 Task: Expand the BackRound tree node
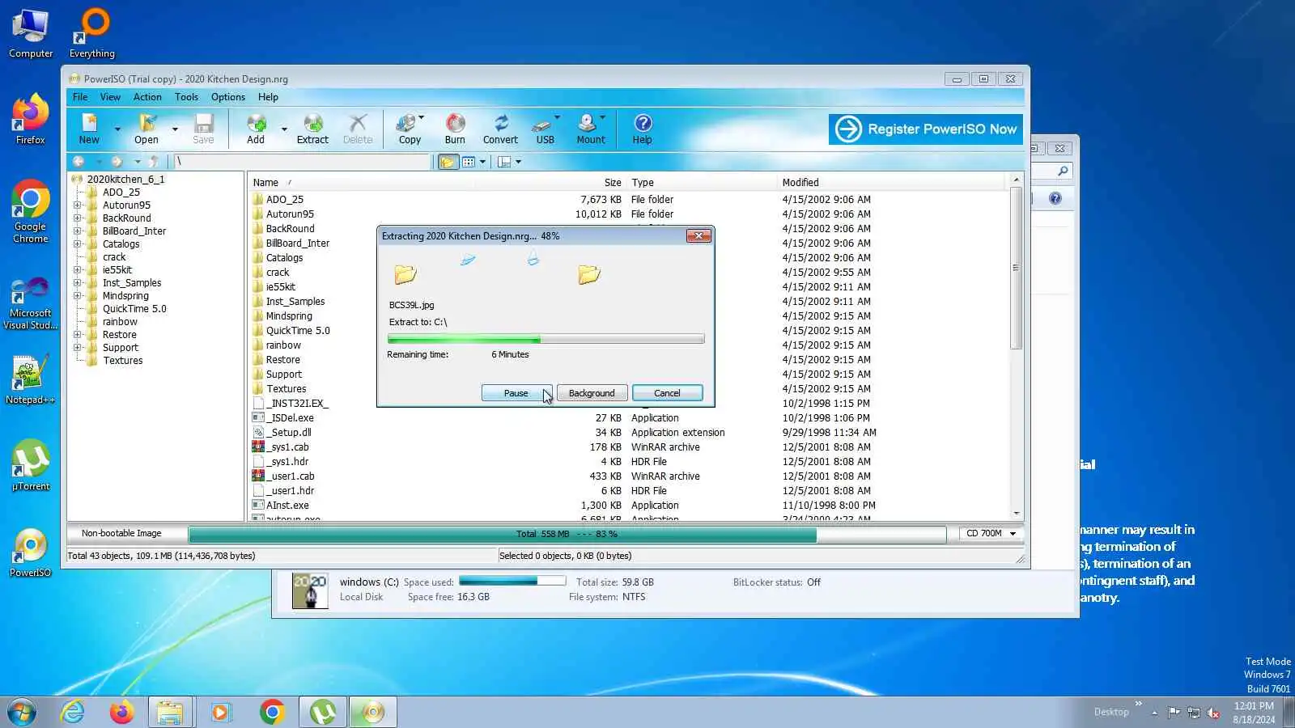click(x=78, y=218)
